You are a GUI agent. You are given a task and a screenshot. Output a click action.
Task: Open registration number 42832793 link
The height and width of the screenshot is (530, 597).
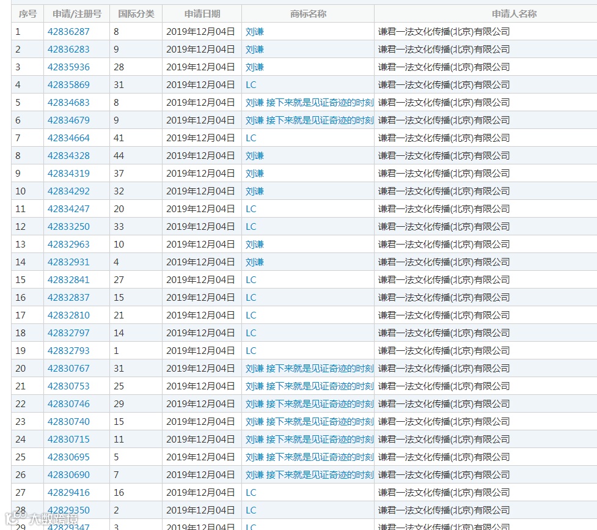68,350
